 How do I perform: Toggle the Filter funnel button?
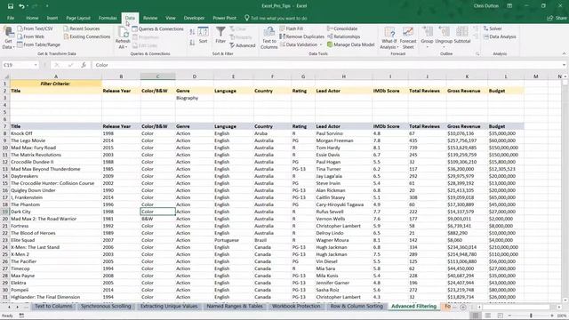[x=220, y=36]
